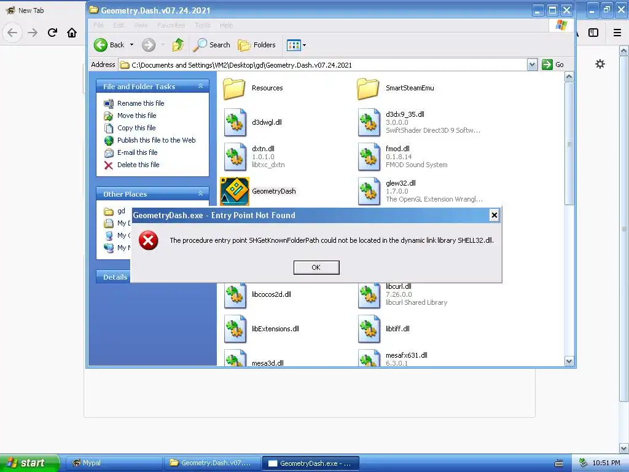Open the Tools menu in Explorer
Viewport: 629px width, 472px height.
pyautogui.click(x=203, y=25)
